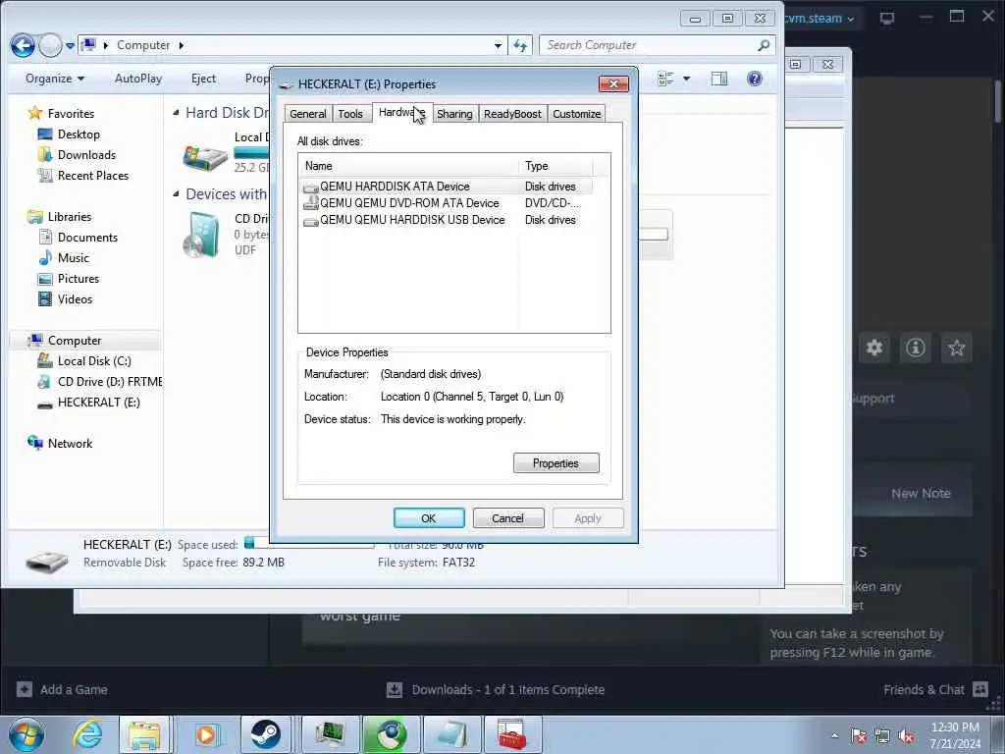Open Music library

[73, 258]
